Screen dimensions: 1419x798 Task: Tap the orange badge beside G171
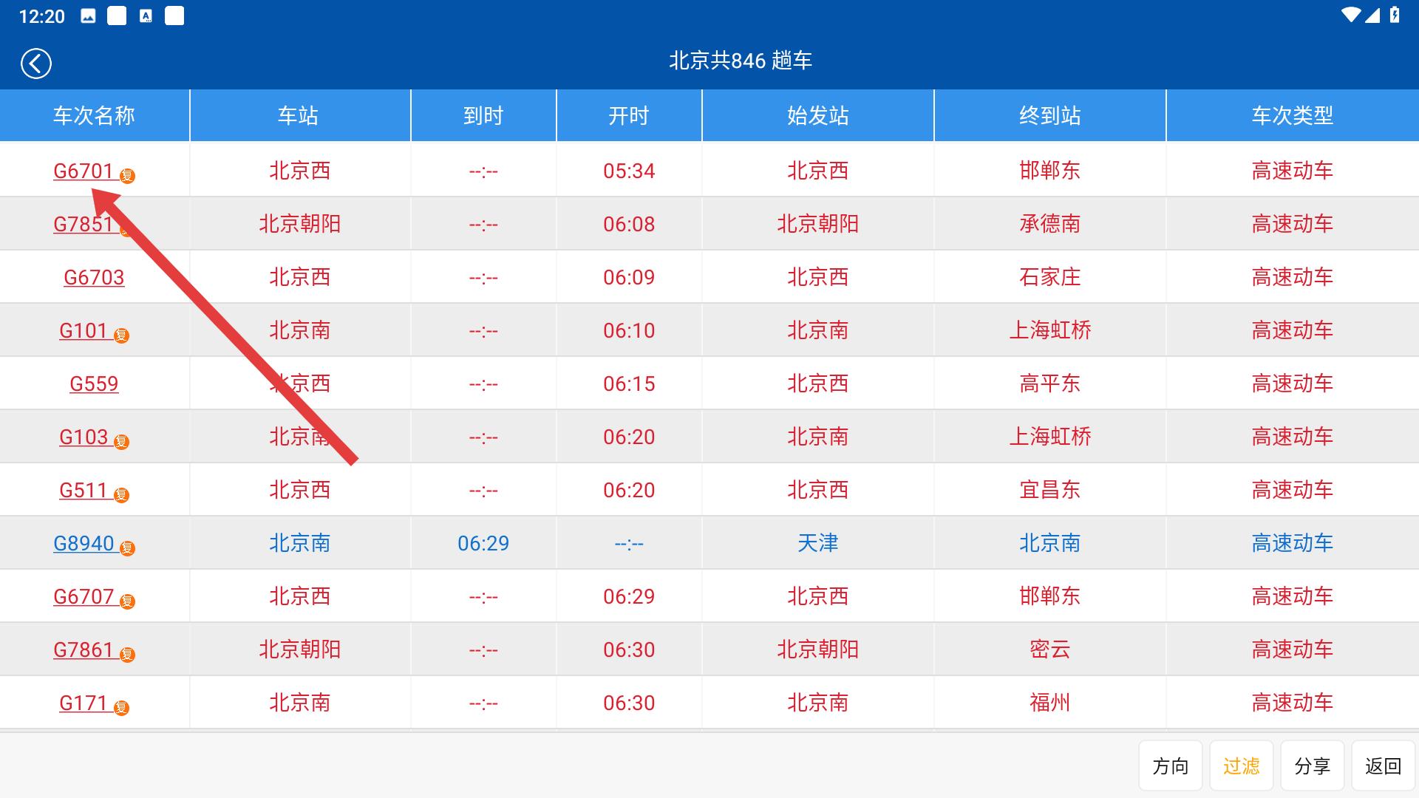122,708
